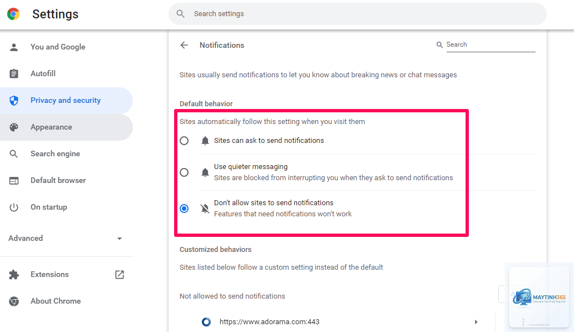Open Default browser settings
This screenshot has height=332, width=574.
click(66, 180)
